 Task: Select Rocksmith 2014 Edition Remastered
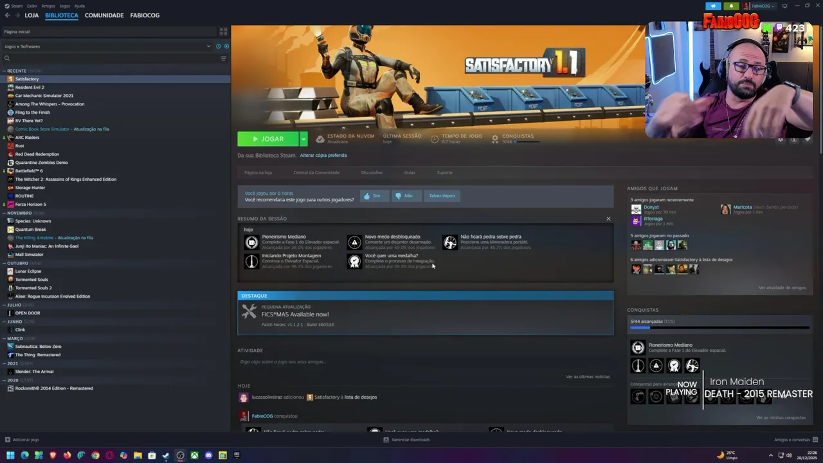[54, 388]
